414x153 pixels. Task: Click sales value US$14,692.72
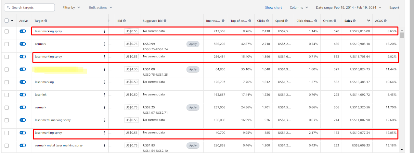coord(360,95)
